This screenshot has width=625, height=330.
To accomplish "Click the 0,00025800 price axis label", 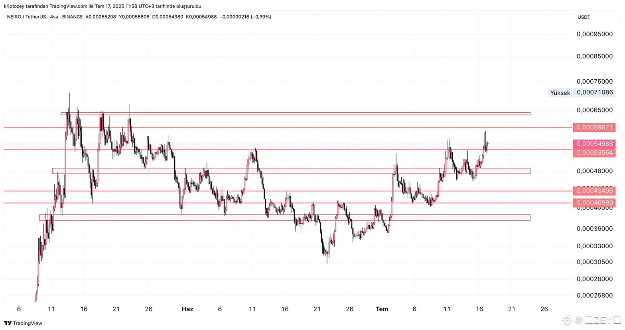I will (595, 295).
